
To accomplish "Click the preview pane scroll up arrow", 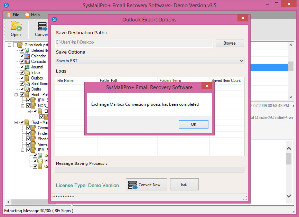I will (289, 148).
